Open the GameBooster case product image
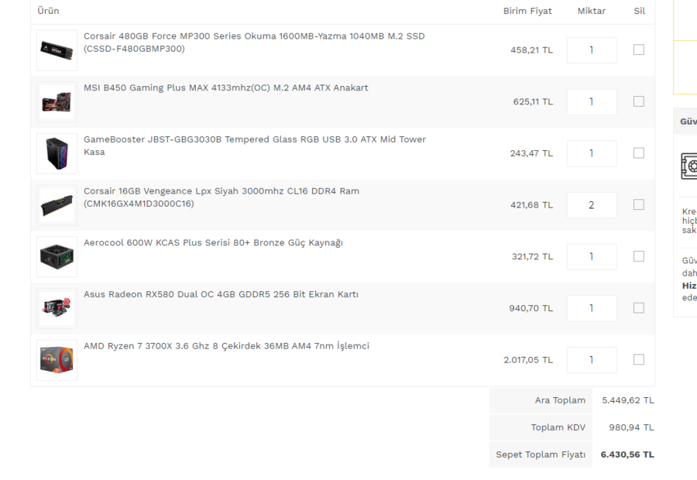Viewport: 697px width, 480px height. coord(57,153)
